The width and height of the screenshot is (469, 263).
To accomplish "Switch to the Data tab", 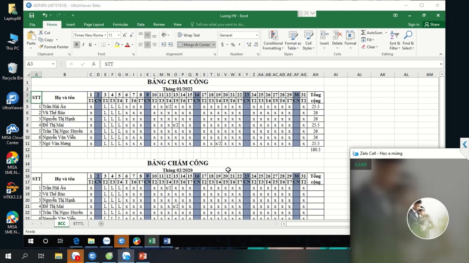I will 141,24.
